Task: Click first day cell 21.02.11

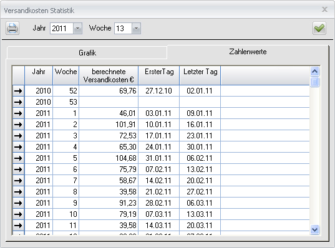Action: [158, 192]
